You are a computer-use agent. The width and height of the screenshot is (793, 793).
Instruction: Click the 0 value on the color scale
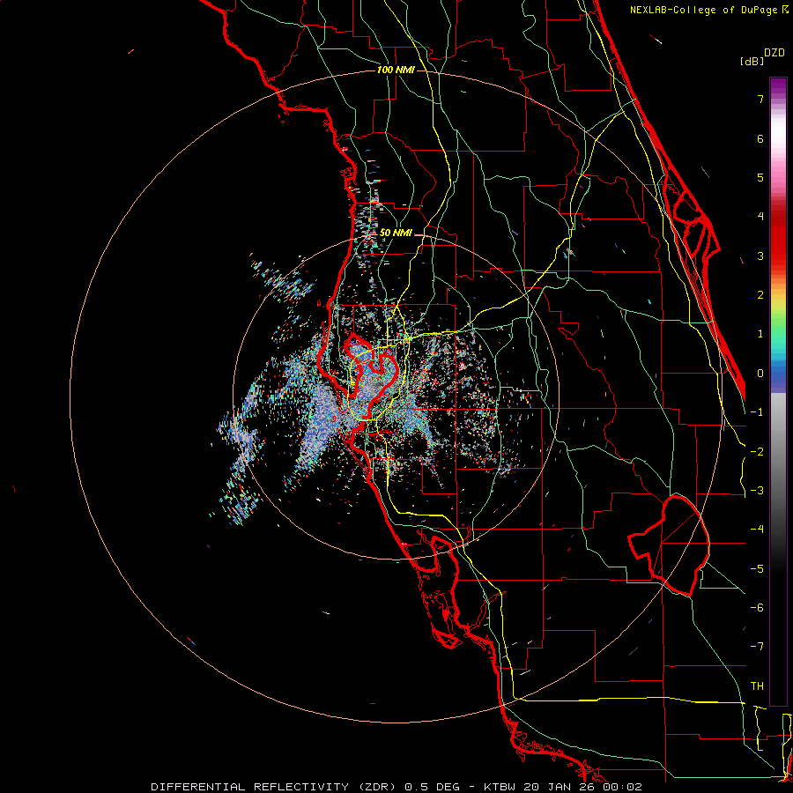pos(760,374)
